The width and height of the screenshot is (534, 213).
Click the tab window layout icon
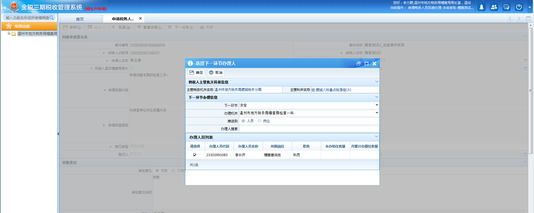(x=528, y=18)
